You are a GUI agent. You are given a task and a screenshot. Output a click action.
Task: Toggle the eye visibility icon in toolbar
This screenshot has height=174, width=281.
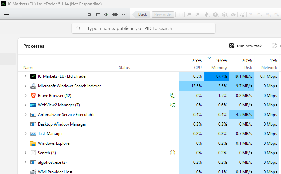[233, 15]
